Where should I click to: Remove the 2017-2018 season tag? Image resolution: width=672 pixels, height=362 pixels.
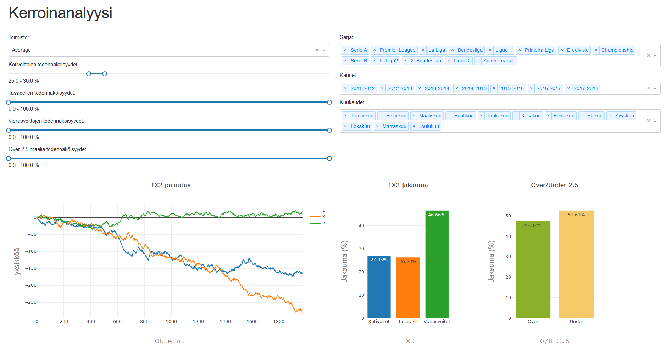568,88
